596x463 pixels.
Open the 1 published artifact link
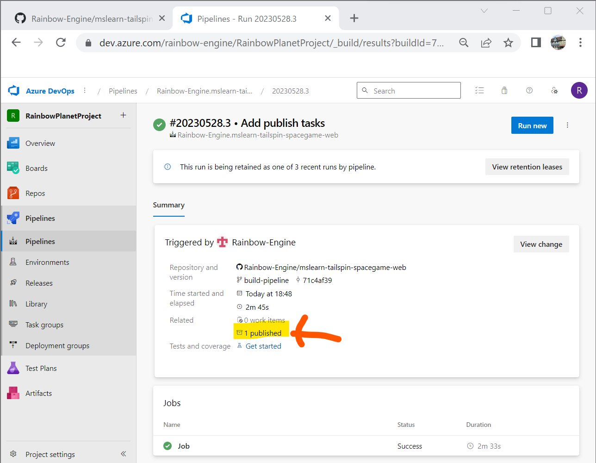[259, 333]
